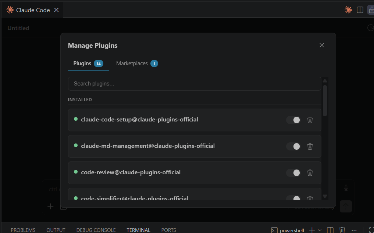Click the Claude spark icon in the editor toolbar
Screen dimensions: 374x233
pos(348,10)
